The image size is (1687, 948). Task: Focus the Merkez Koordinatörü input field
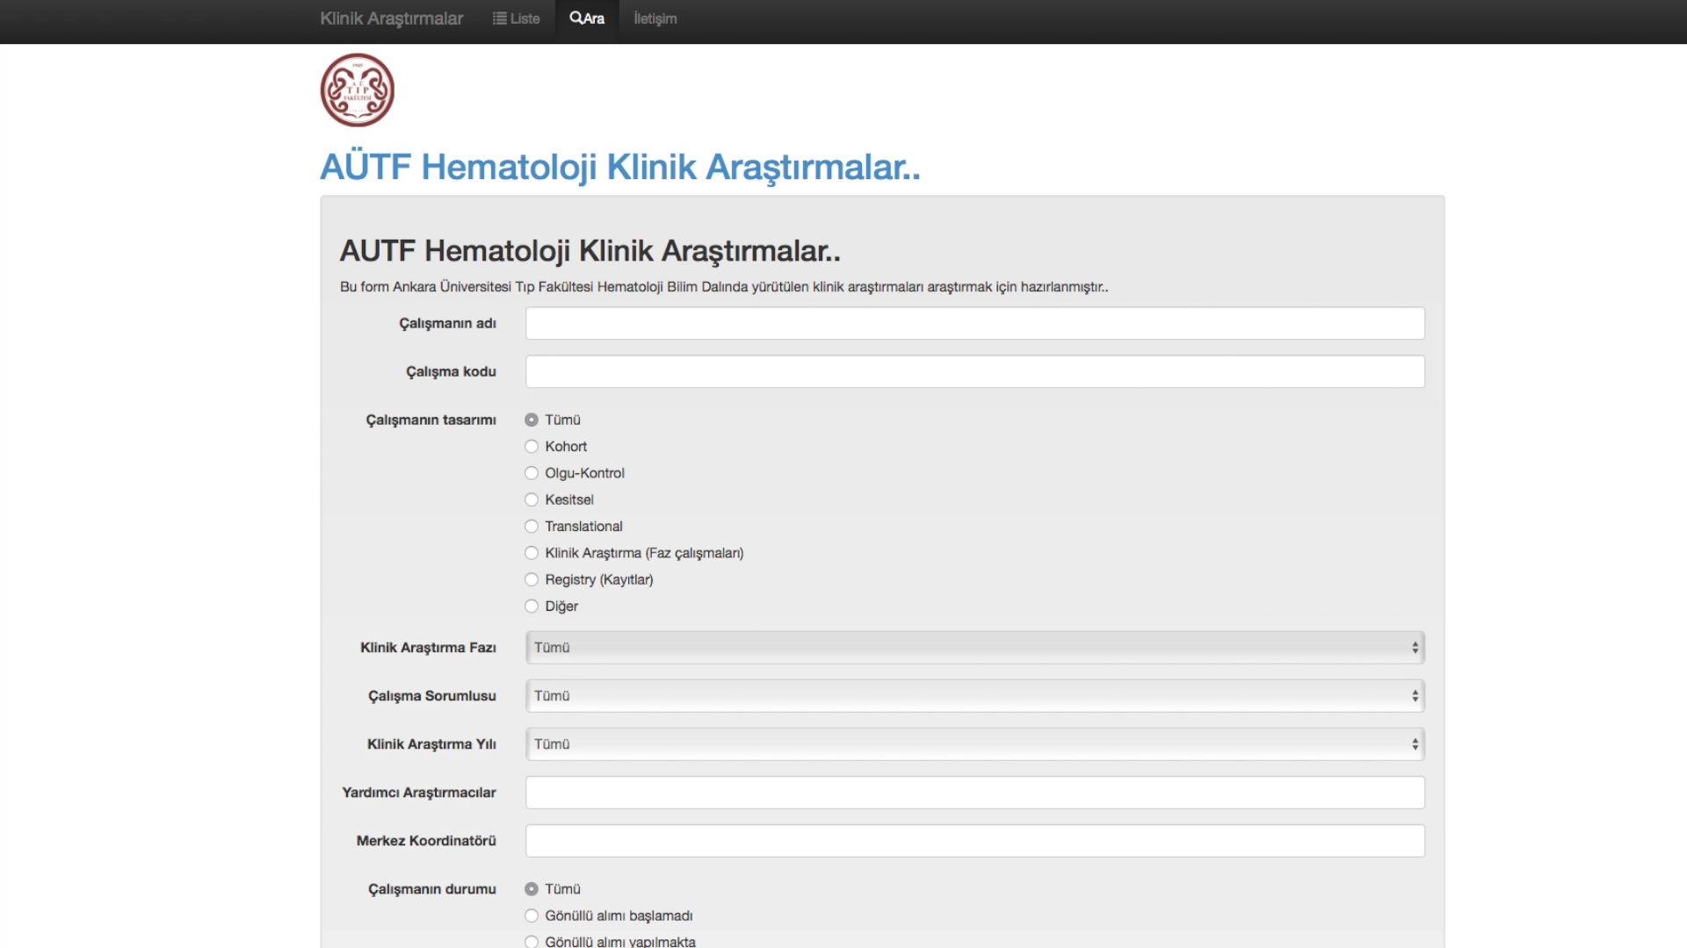[975, 840]
